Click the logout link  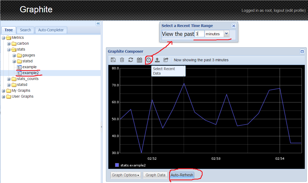tap(279, 10)
